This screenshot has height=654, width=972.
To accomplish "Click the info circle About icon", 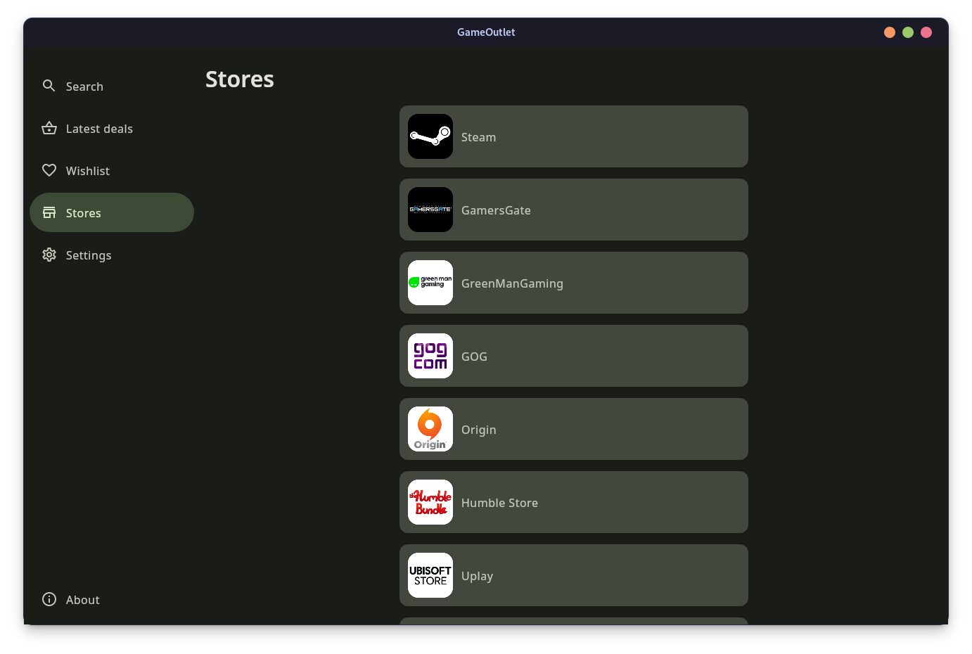I will pos(49,598).
